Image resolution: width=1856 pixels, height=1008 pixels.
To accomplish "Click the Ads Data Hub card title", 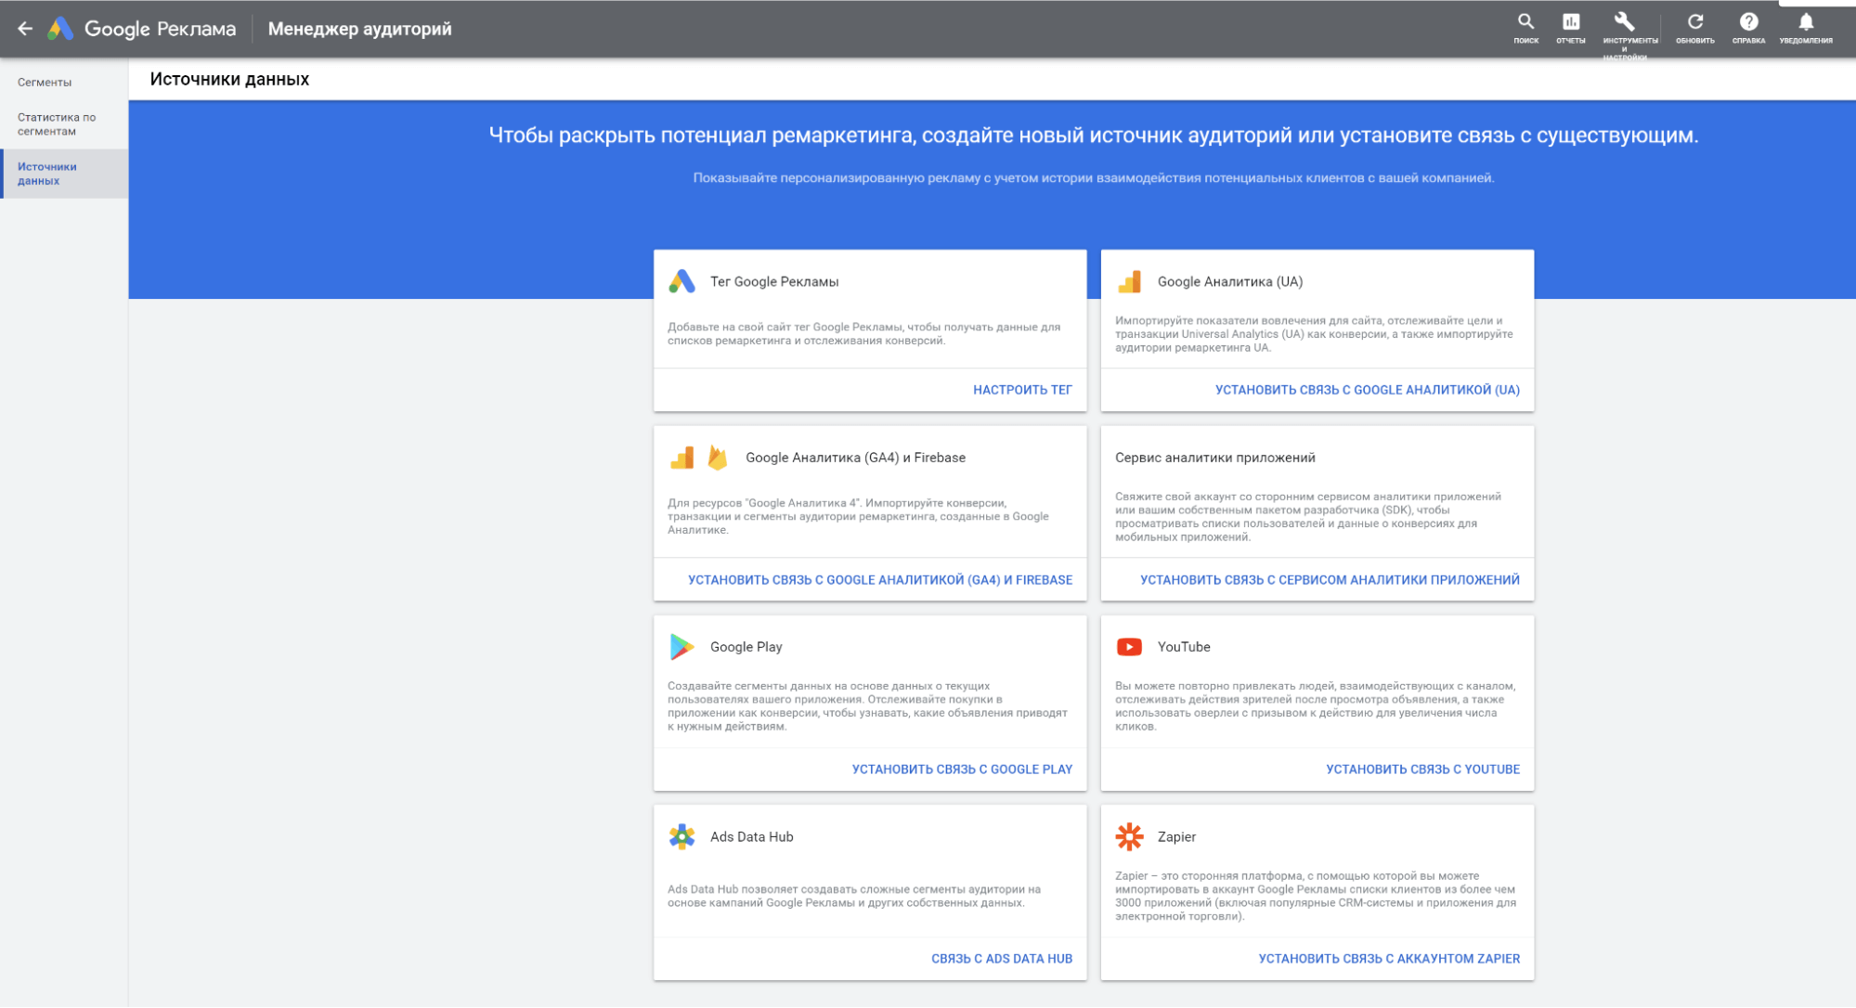I will 751,836.
